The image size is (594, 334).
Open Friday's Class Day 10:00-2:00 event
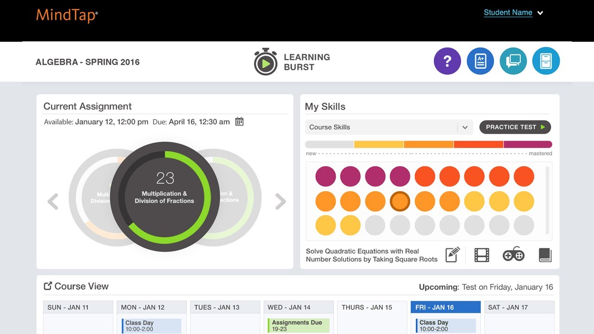click(445, 326)
